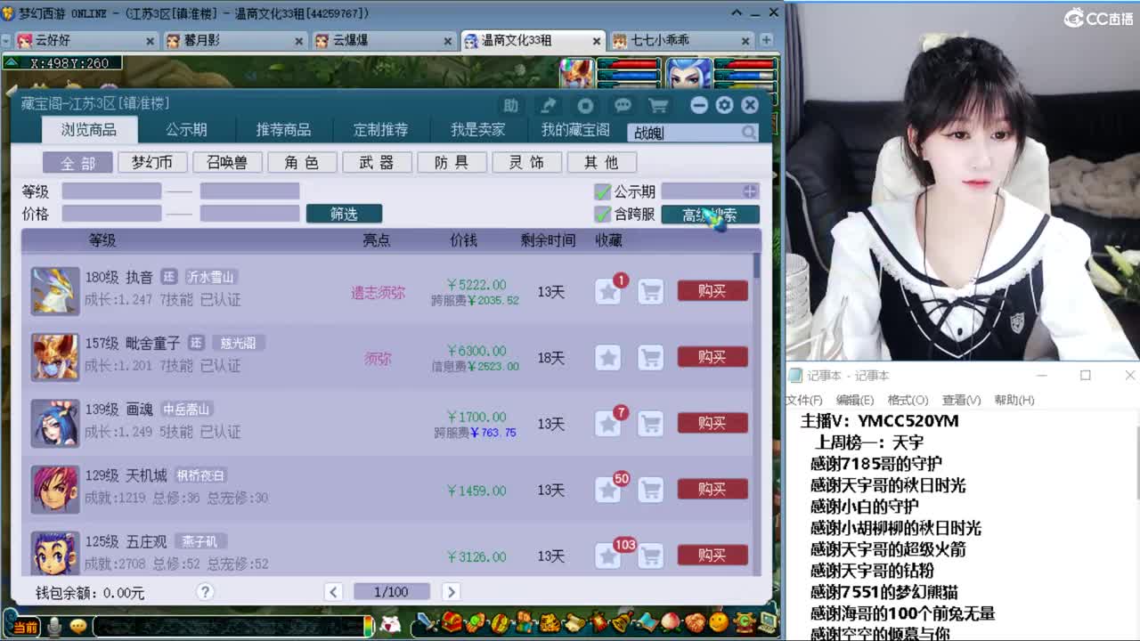The width and height of the screenshot is (1140, 641).
Task: Open 编辑(E) menu in Notepad
Action: [854, 400]
